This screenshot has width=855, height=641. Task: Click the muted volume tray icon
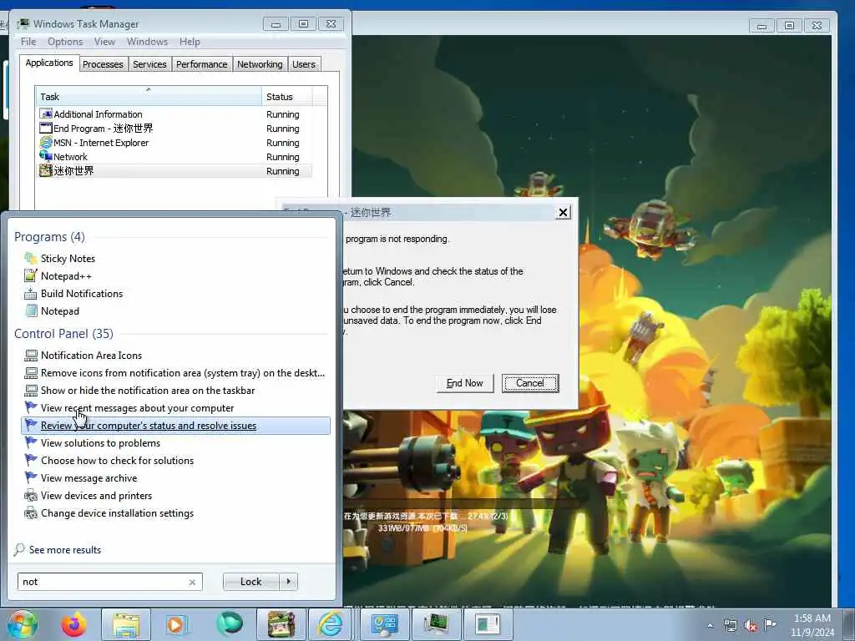[751, 626]
